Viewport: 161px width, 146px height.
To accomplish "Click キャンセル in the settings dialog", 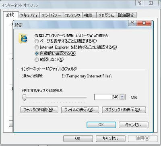I will tap(134, 125).
